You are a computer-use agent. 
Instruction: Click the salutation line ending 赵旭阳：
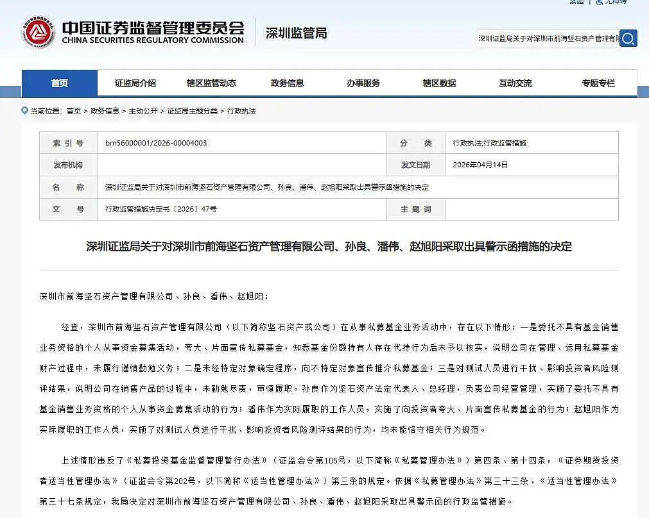[154, 296]
